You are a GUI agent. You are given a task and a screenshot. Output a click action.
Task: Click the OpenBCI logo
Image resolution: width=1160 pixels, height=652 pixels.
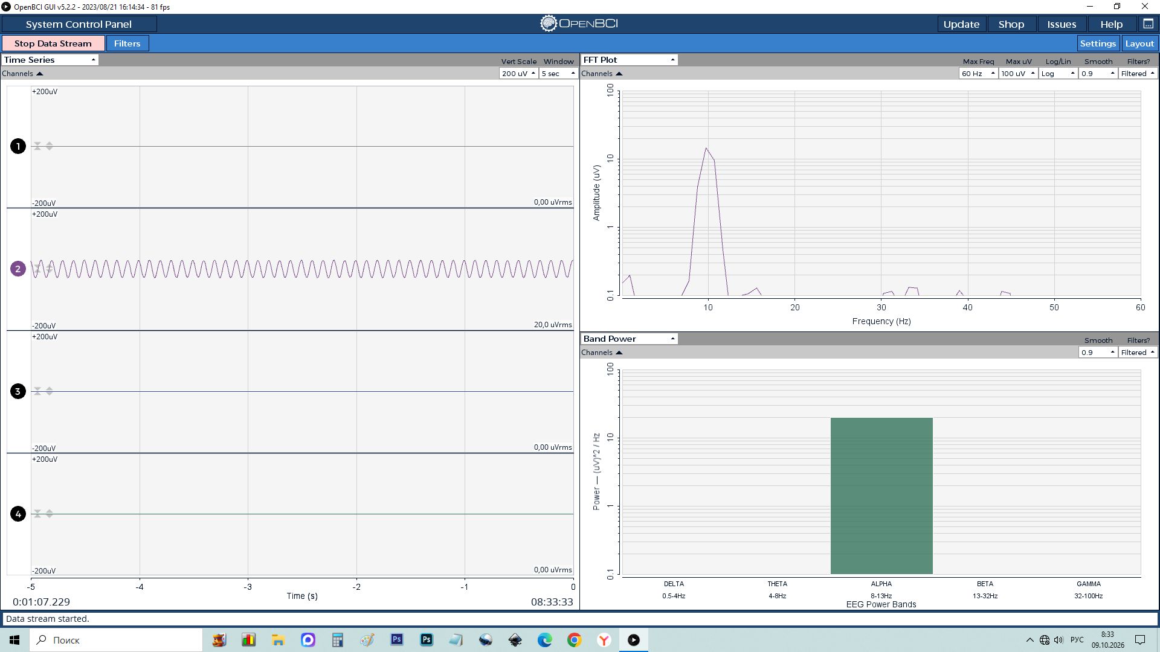tap(579, 24)
